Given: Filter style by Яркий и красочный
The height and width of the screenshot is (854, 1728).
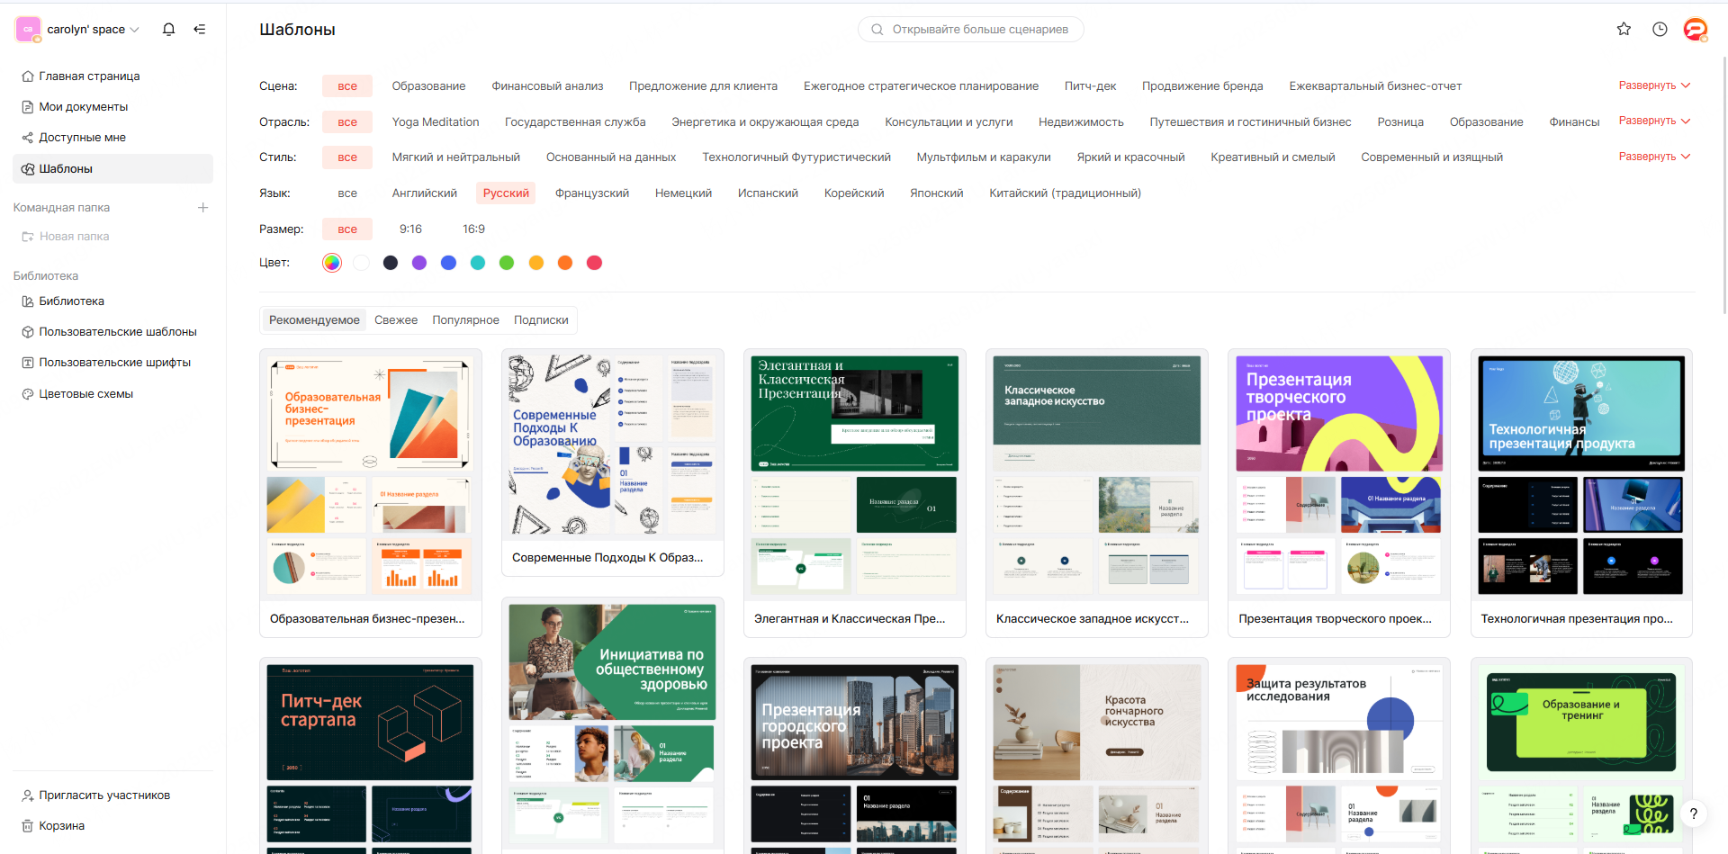Looking at the screenshot, I should [1130, 157].
